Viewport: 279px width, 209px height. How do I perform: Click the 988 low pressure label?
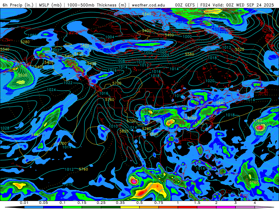click(x=180, y=23)
